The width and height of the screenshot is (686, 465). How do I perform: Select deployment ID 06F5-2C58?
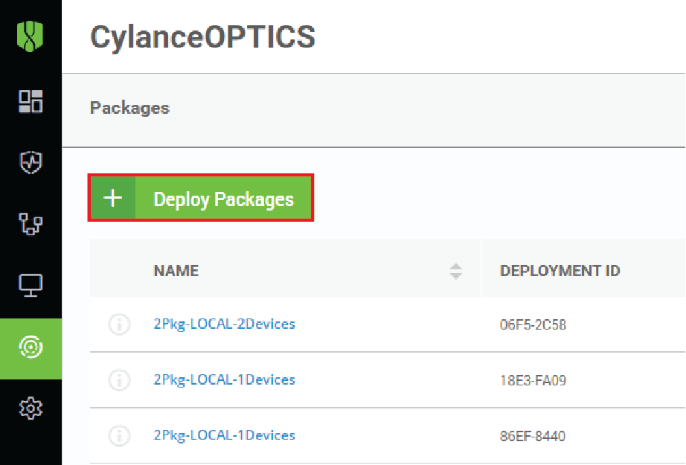533,324
